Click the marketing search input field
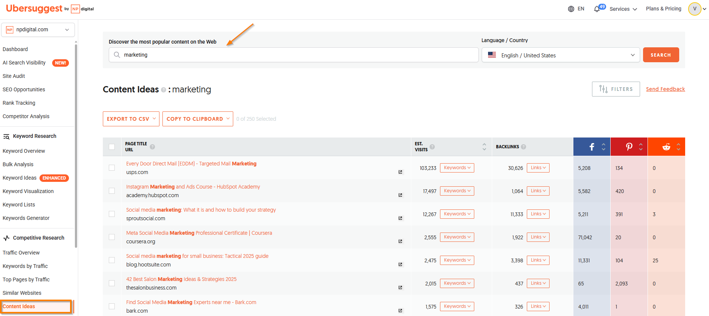 pyautogui.click(x=294, y=55)
